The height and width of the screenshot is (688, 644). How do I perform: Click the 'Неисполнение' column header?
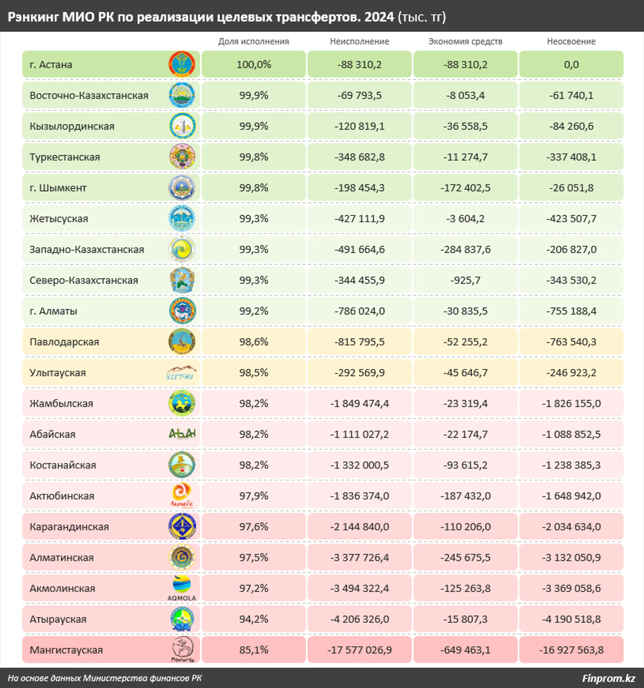pyautogui.click(x=360, y=41)
